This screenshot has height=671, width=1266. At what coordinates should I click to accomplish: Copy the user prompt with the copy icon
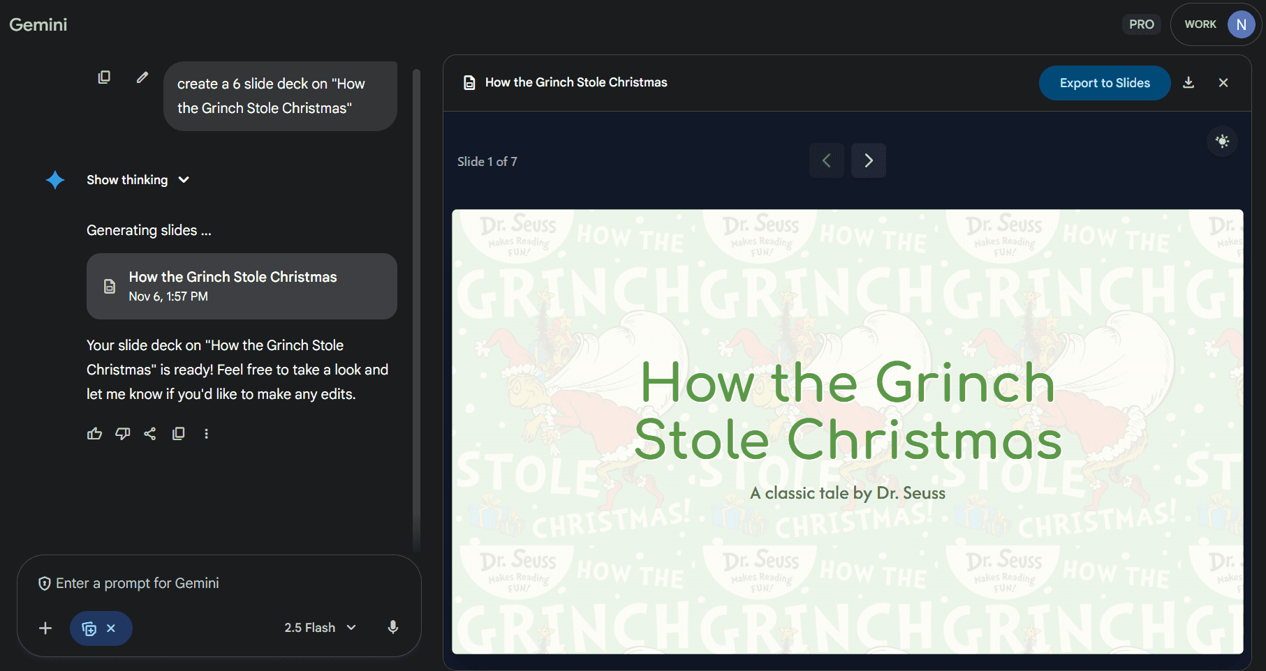click(x=104, y=77)
